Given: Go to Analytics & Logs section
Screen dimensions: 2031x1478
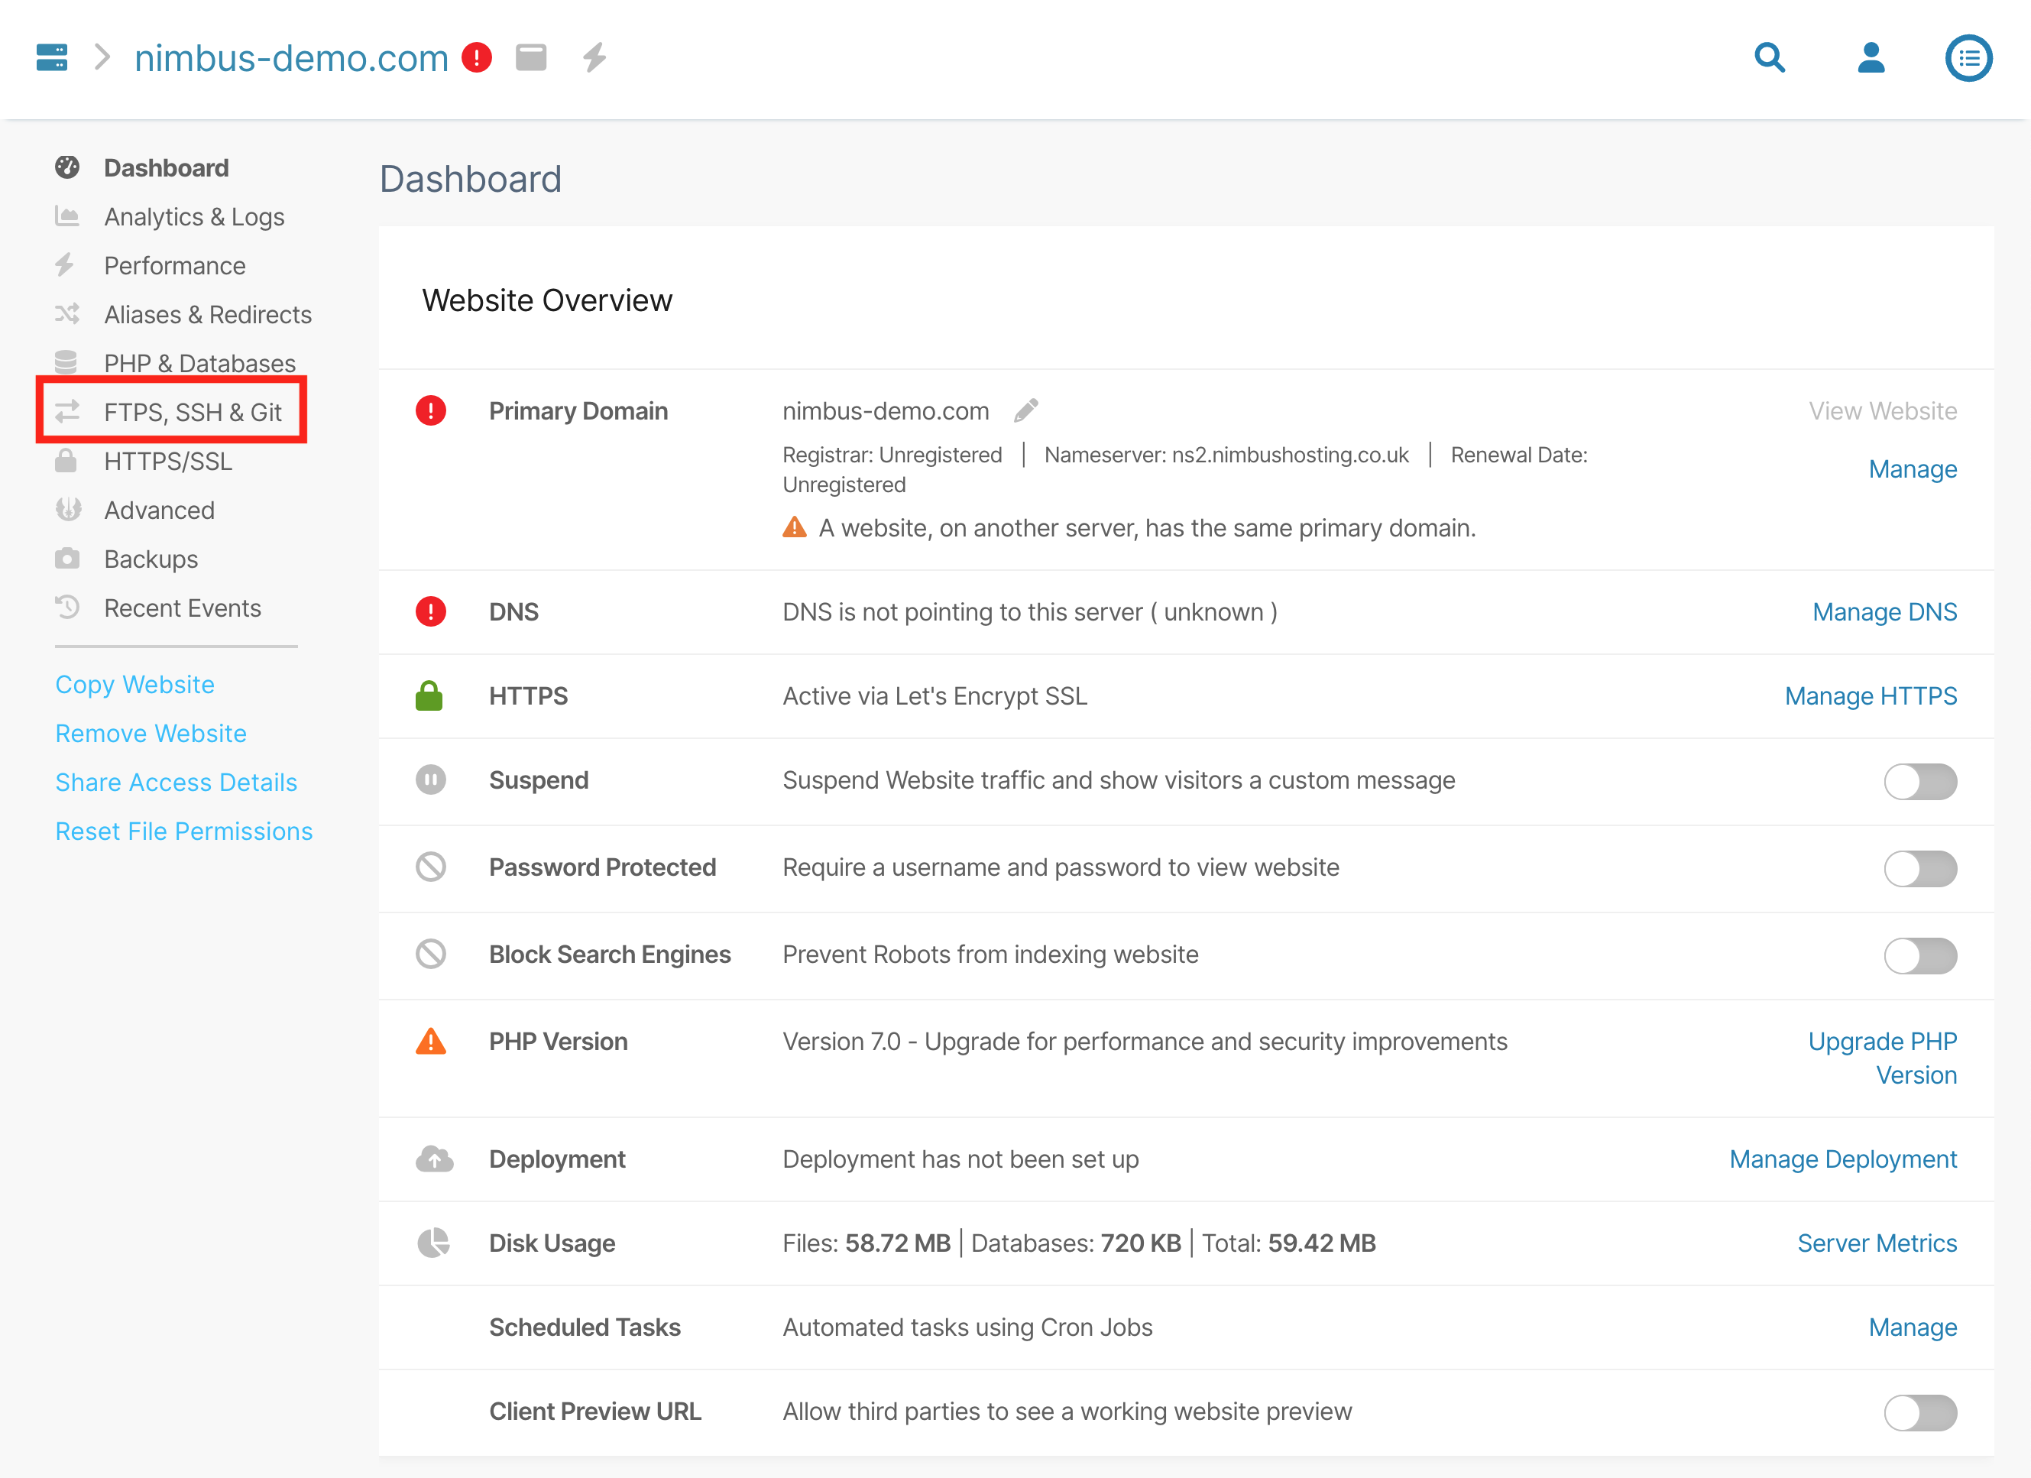Looking at the screenshot, I should pyautogui.click(x=193, y=217).
